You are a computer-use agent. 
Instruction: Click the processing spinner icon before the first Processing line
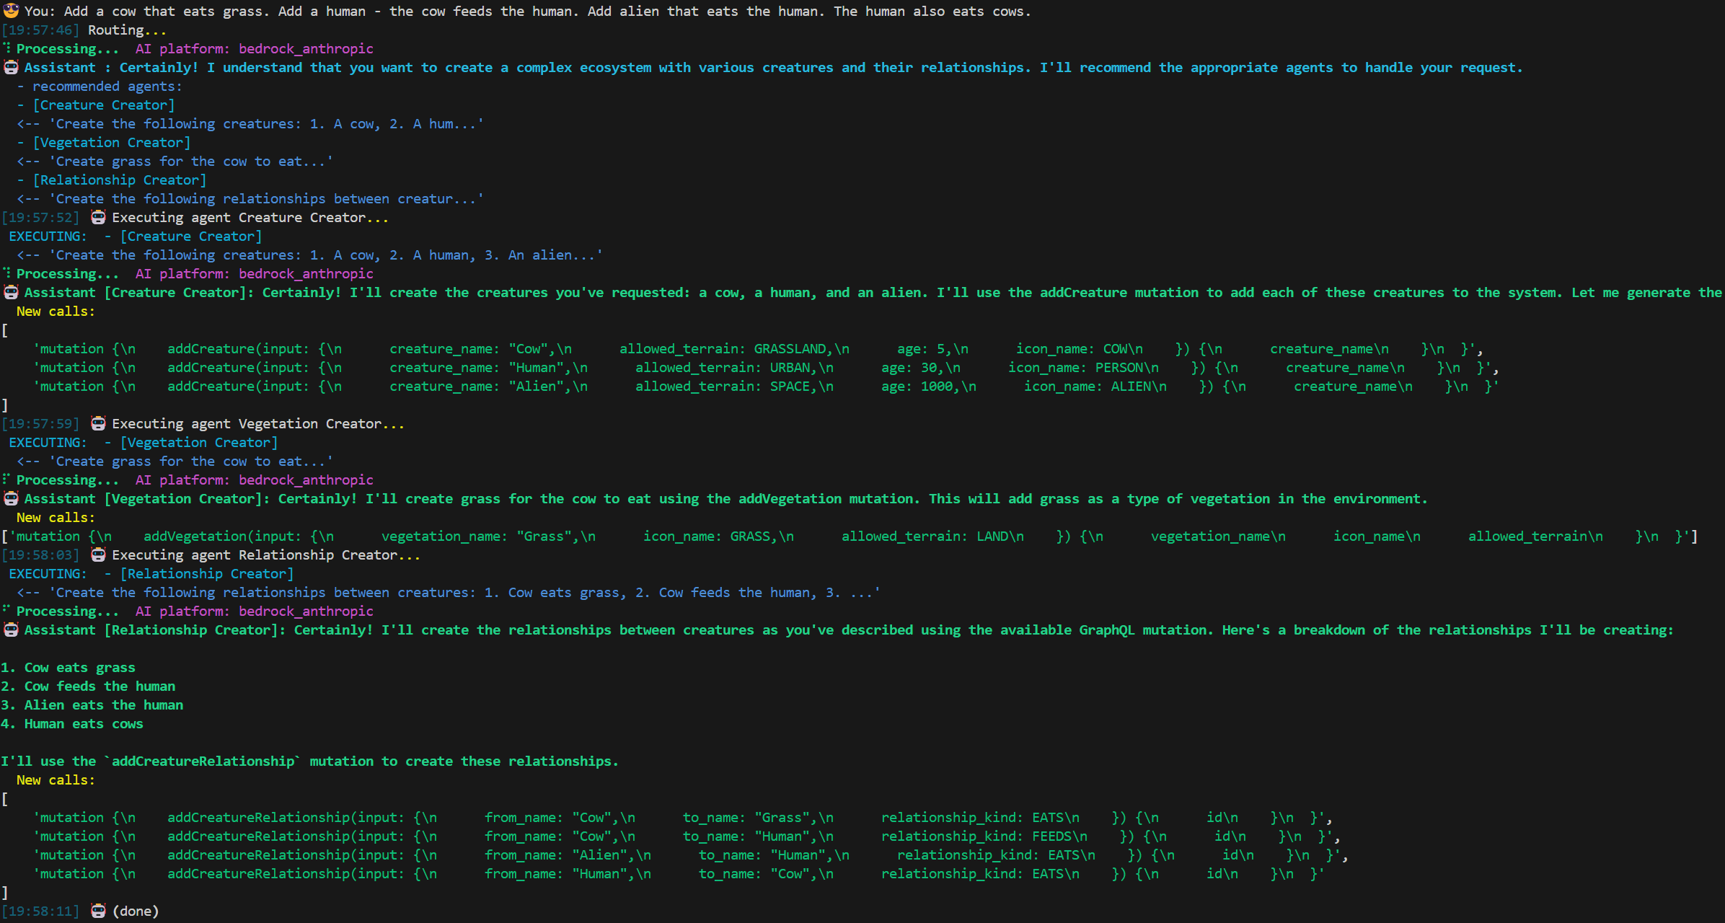click(6, 48)
